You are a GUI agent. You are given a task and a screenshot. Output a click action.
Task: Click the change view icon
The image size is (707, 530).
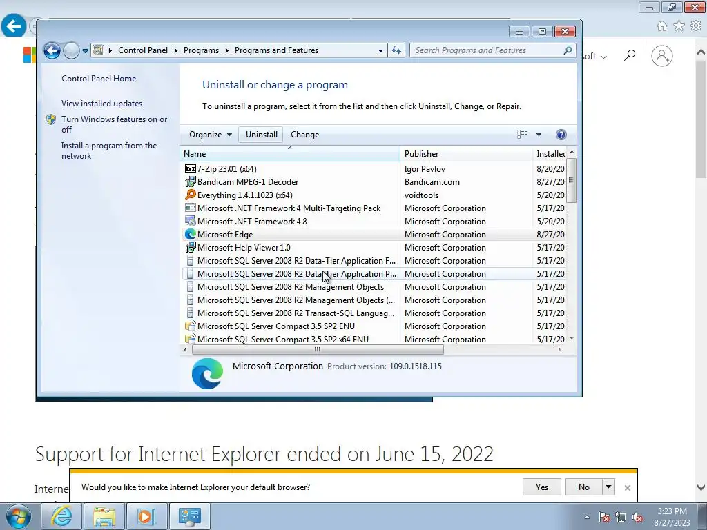tap(522, 135)
